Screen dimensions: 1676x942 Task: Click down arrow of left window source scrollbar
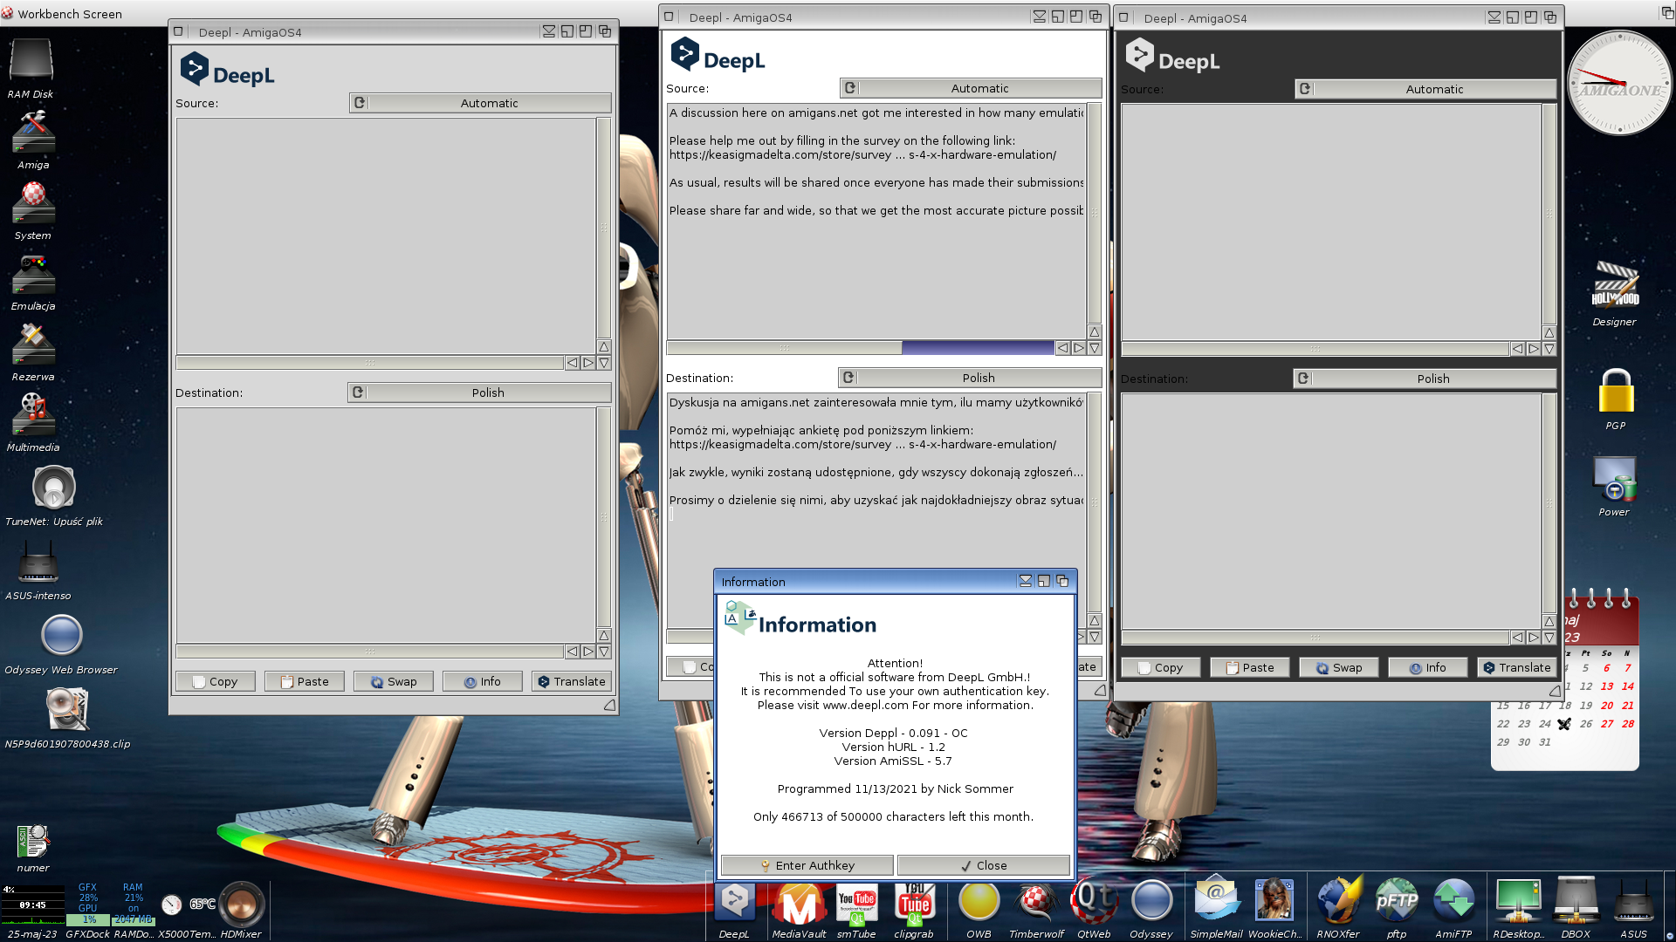point(603,363)
